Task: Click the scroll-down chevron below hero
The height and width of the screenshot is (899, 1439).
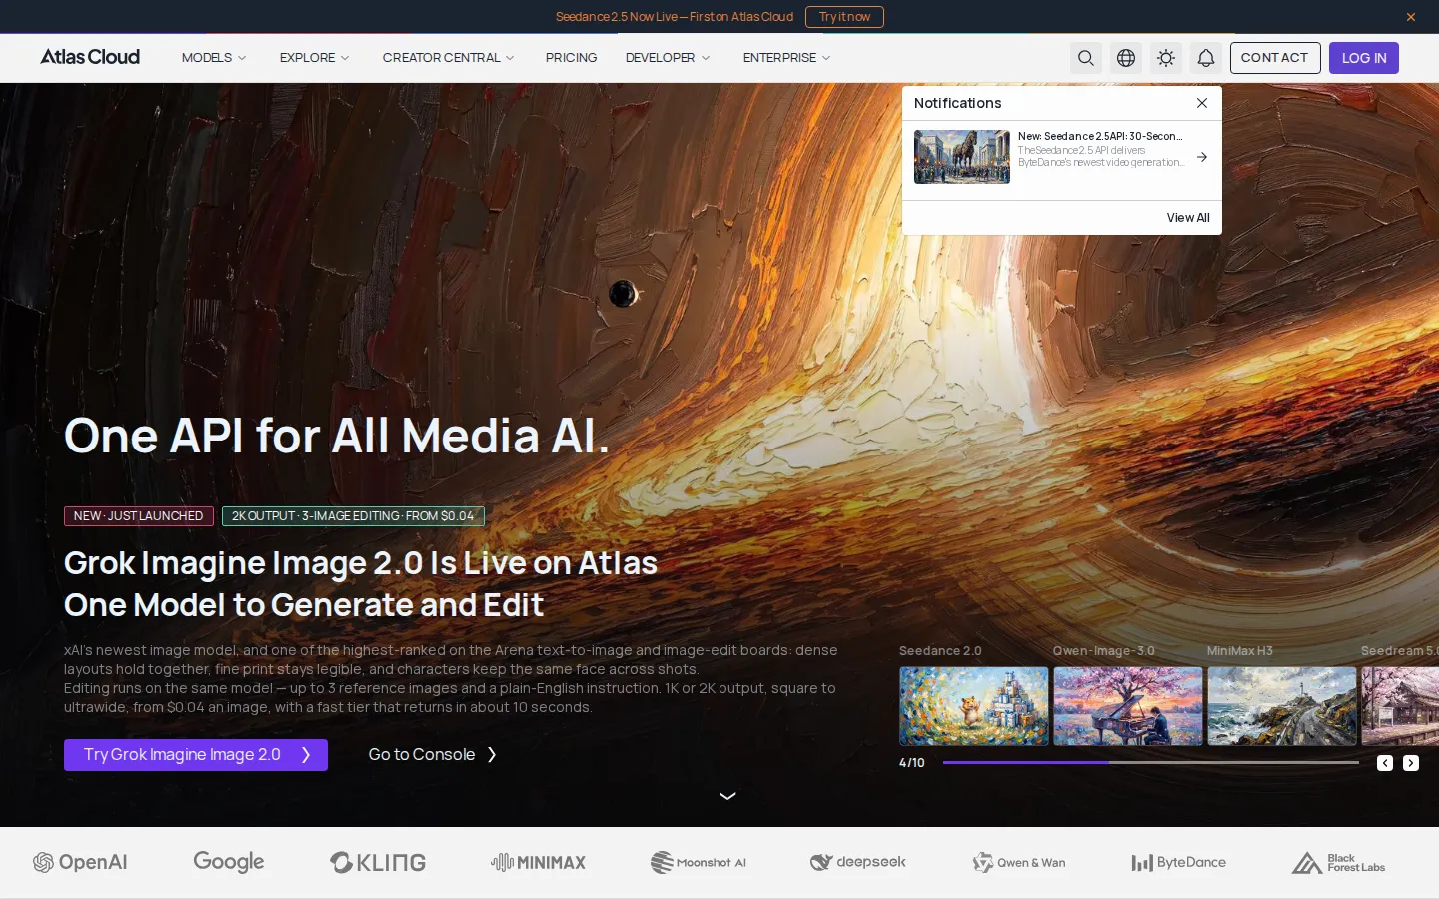Action: pos(727,796)
